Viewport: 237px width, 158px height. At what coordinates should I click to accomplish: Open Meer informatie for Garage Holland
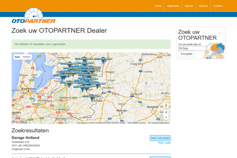click(160, 138)
